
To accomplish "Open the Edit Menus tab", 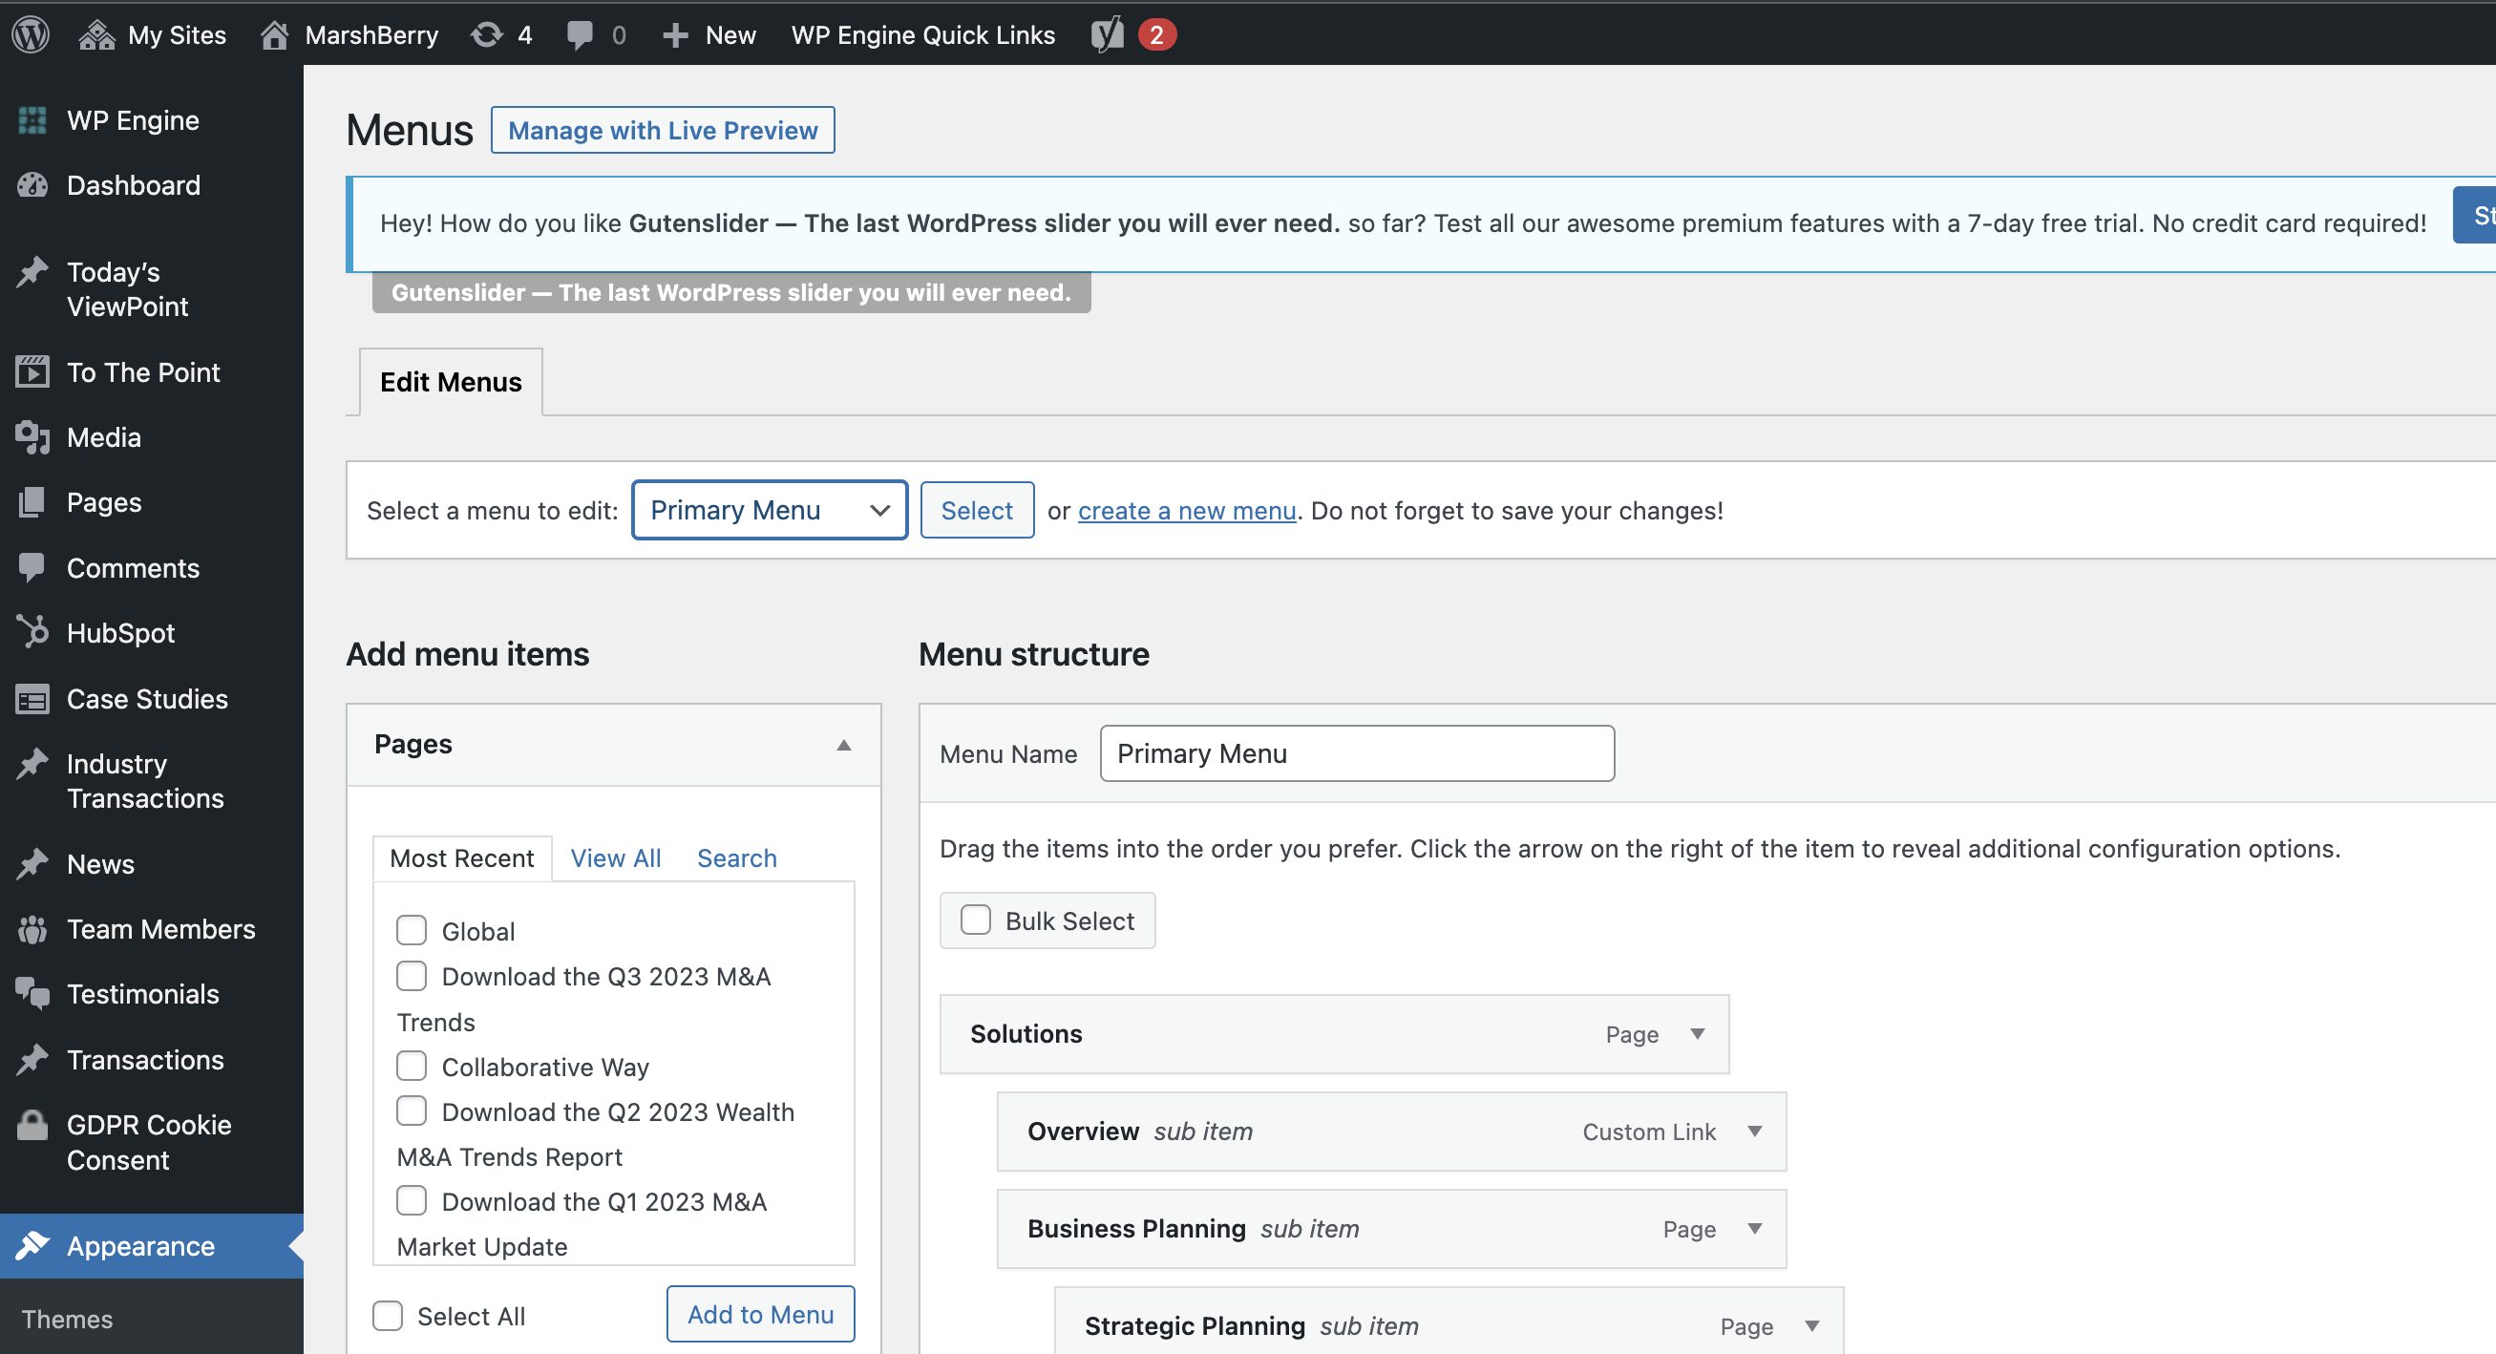I will point(451,382).
